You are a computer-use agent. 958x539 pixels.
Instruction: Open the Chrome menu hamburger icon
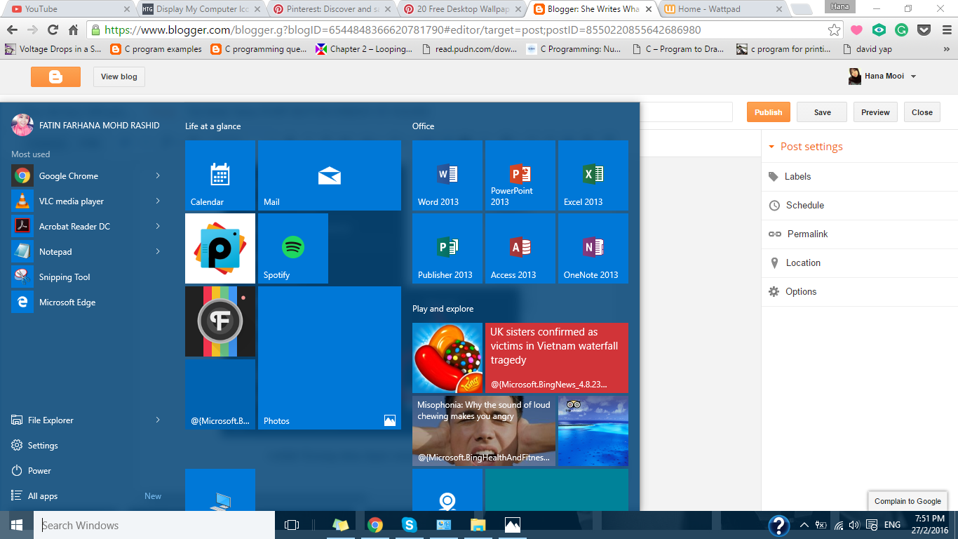click(945, 30)
